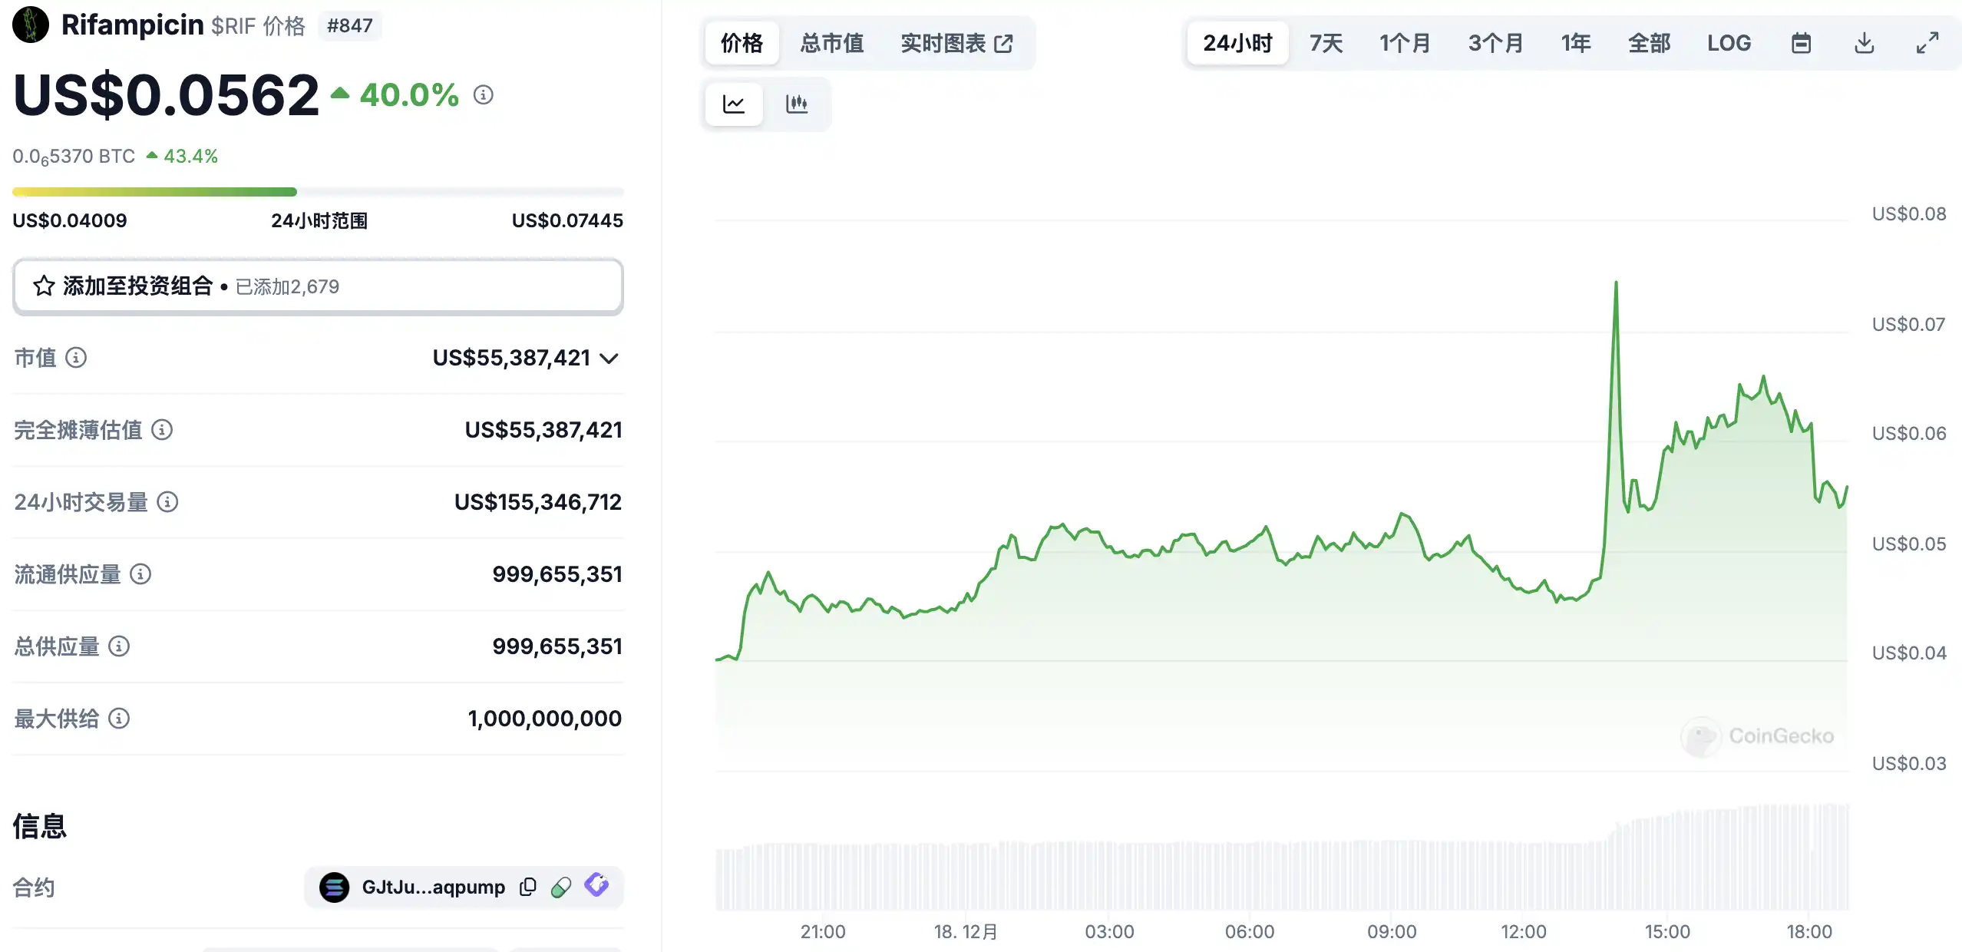1962x952 pixels.
Task: Expand the market cap dropdown chevron
Action: (609, 359)
